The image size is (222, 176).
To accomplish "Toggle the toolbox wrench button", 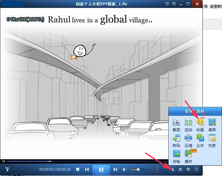I will 172,170.
